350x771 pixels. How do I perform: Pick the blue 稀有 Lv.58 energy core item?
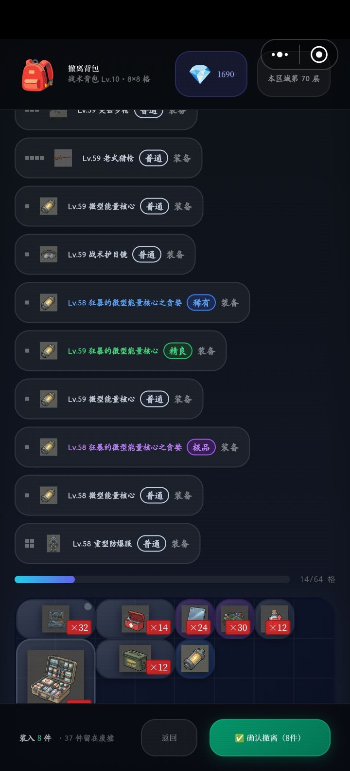click(x=132, y=303)
